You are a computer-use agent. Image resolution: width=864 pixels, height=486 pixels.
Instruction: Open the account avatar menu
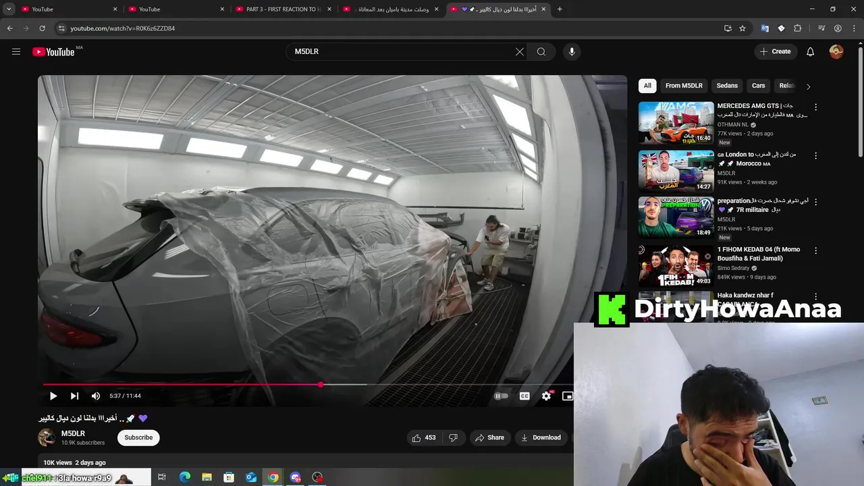tap(836, 51)
